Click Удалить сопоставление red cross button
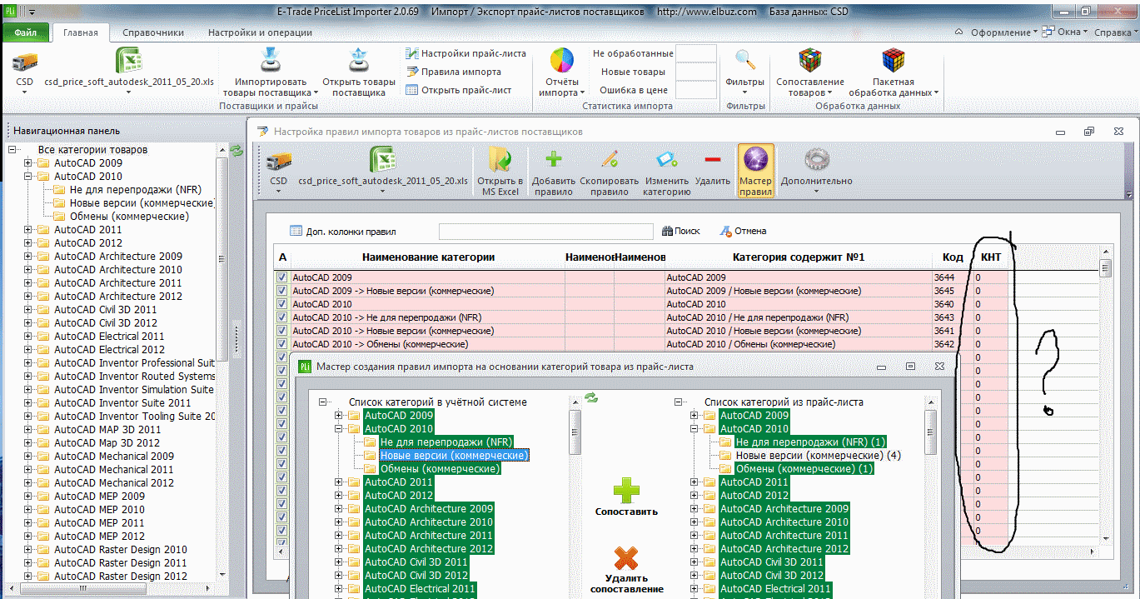 point(626,570)
